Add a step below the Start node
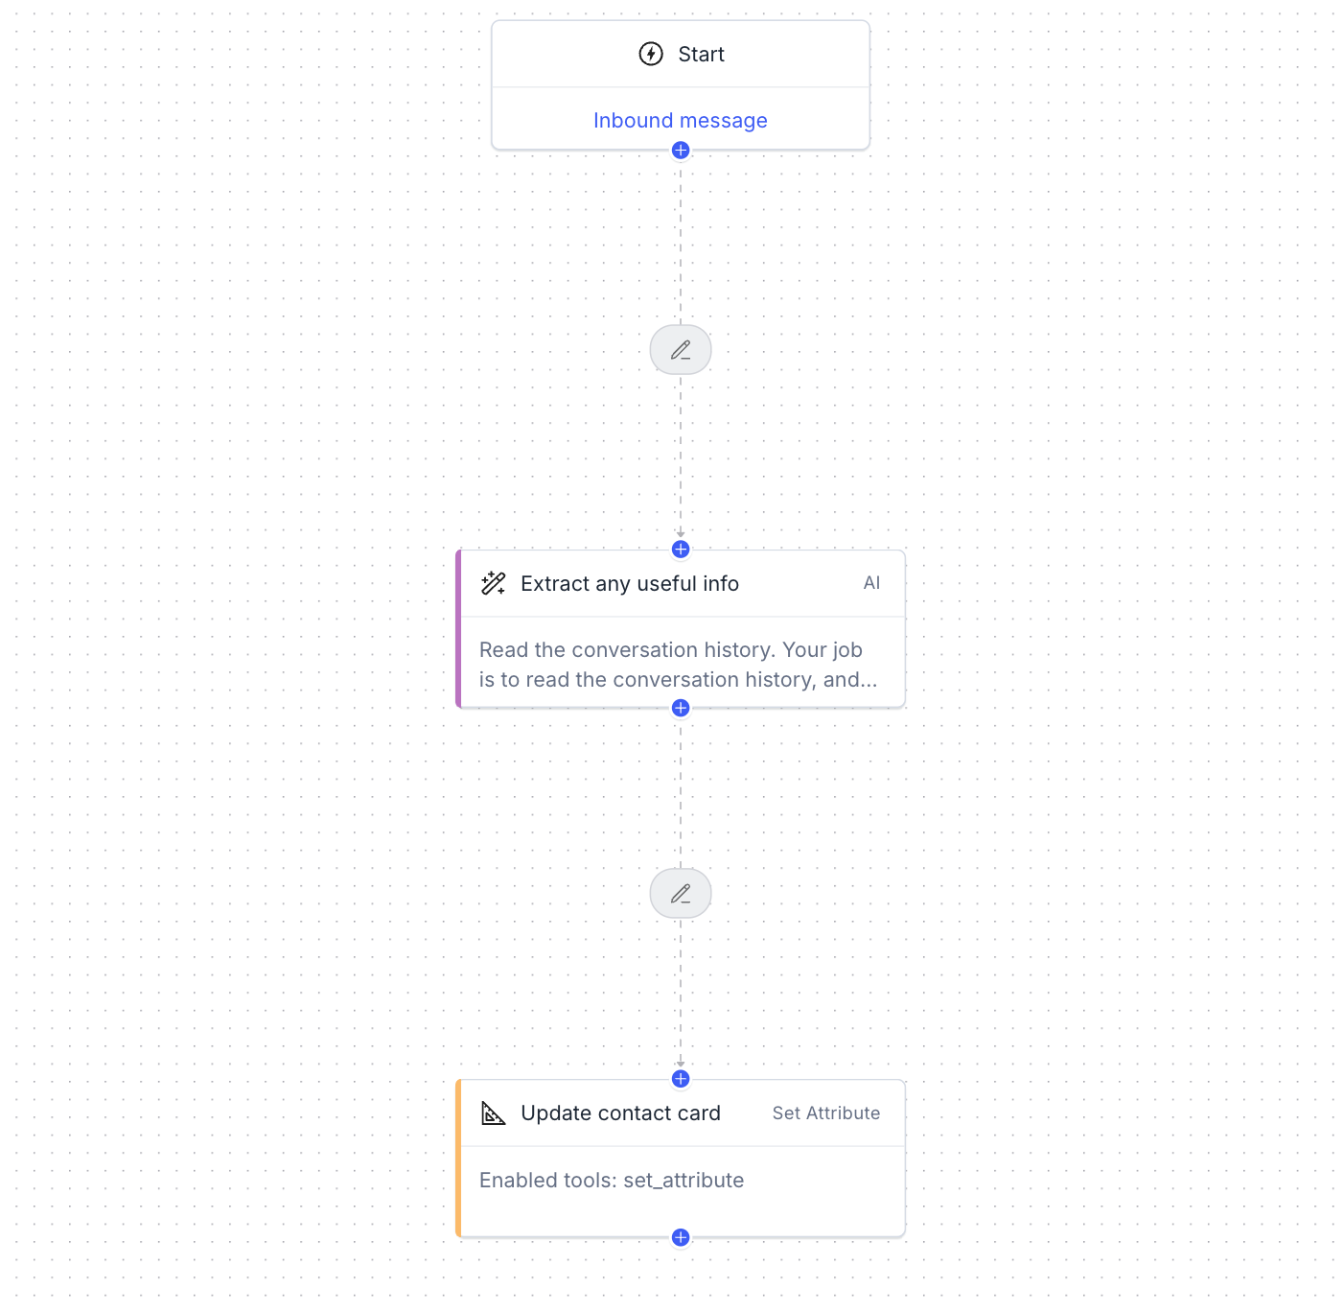Viewport: 1344px width, 1312px height. [x=681, y=150]
